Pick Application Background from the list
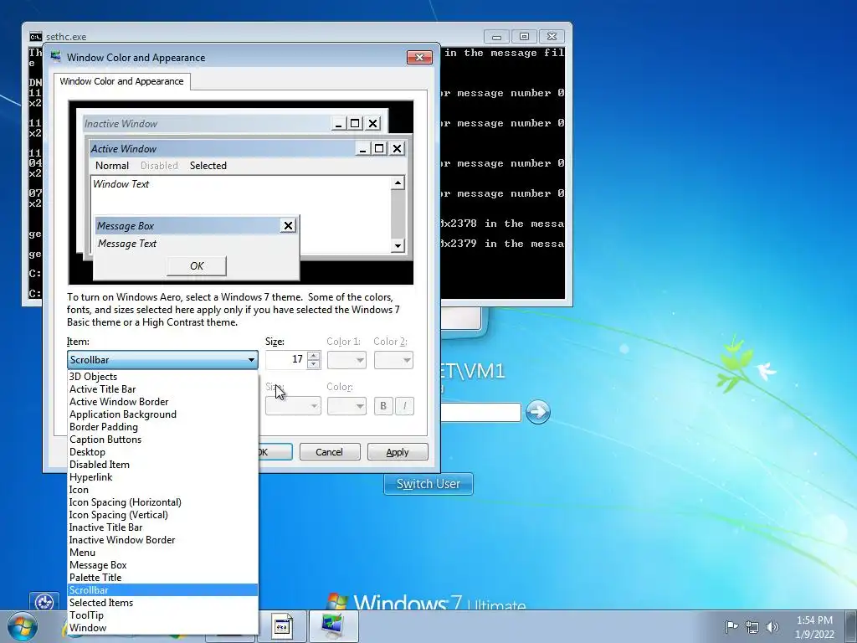Screen dimensions: 857x643 click(162, 414)
